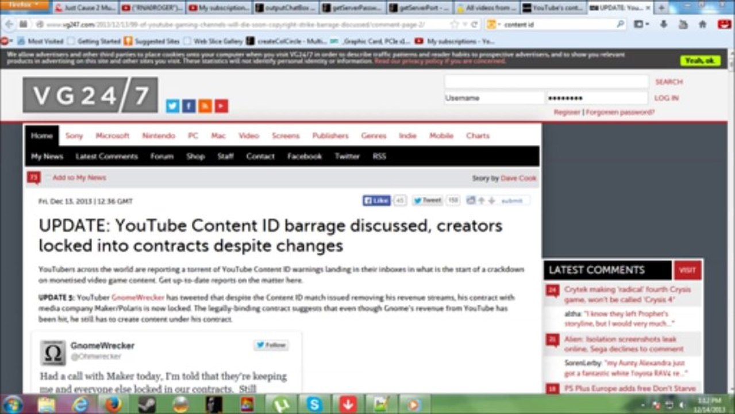Image resolution: width=735 pixels, height=414 pixels.
Task: Click the VG247 site search field
Action: pyautogui.click(x=546, y=82)
